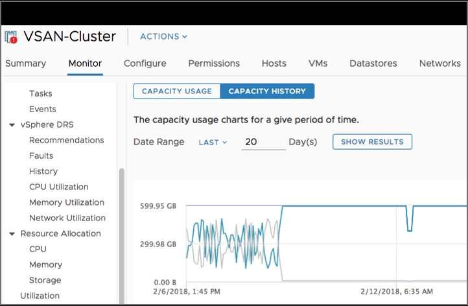Click the Day(s) number input field

tap(263, 142)
